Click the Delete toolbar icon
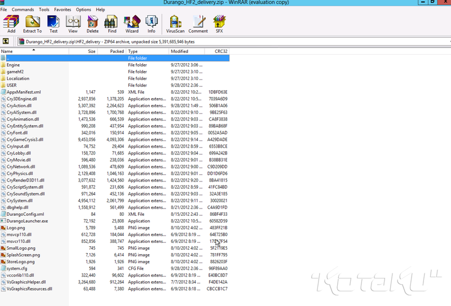 point(92,22)
